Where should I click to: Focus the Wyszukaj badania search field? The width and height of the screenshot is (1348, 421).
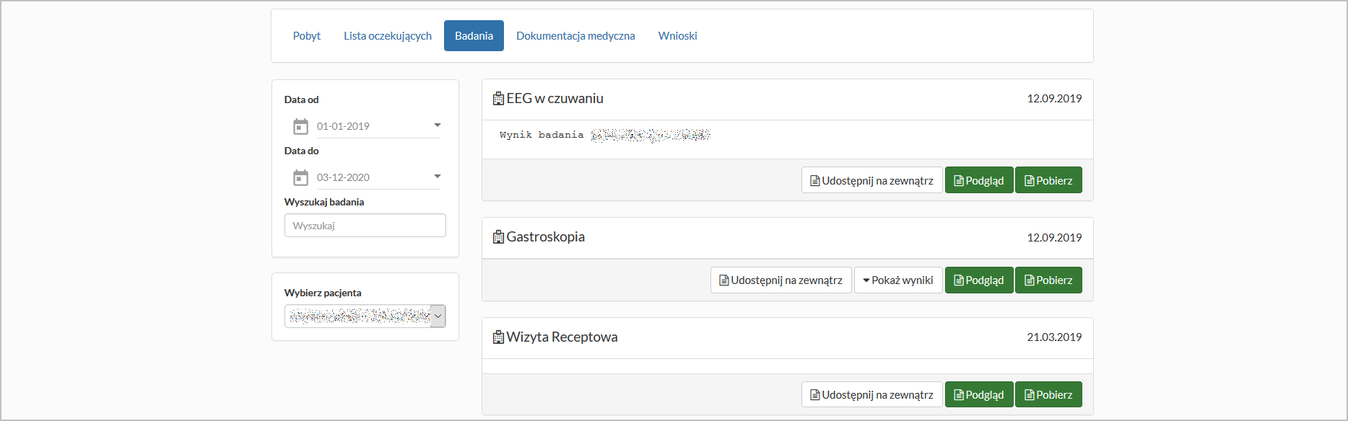[x=365, y=226]
